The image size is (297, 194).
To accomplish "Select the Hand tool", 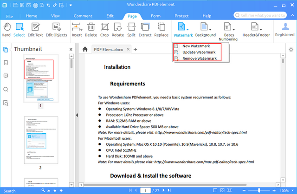I will 6,30.
